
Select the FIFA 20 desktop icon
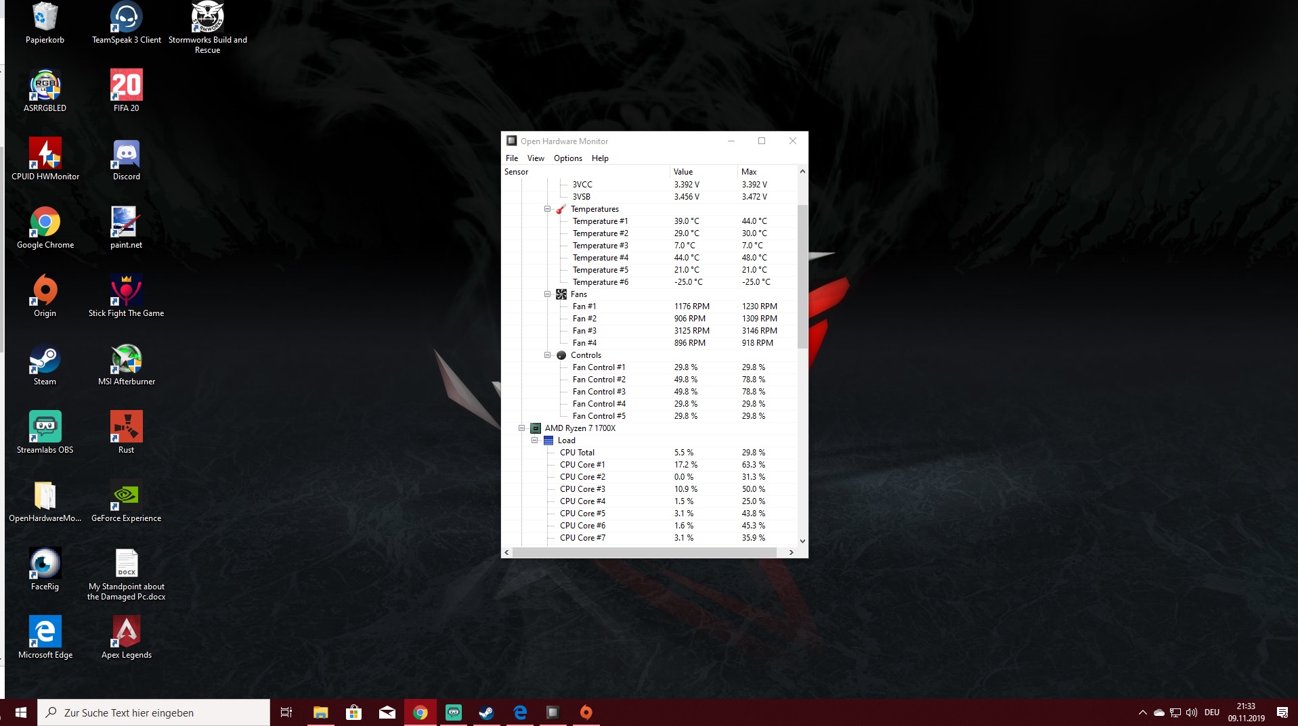127,91
